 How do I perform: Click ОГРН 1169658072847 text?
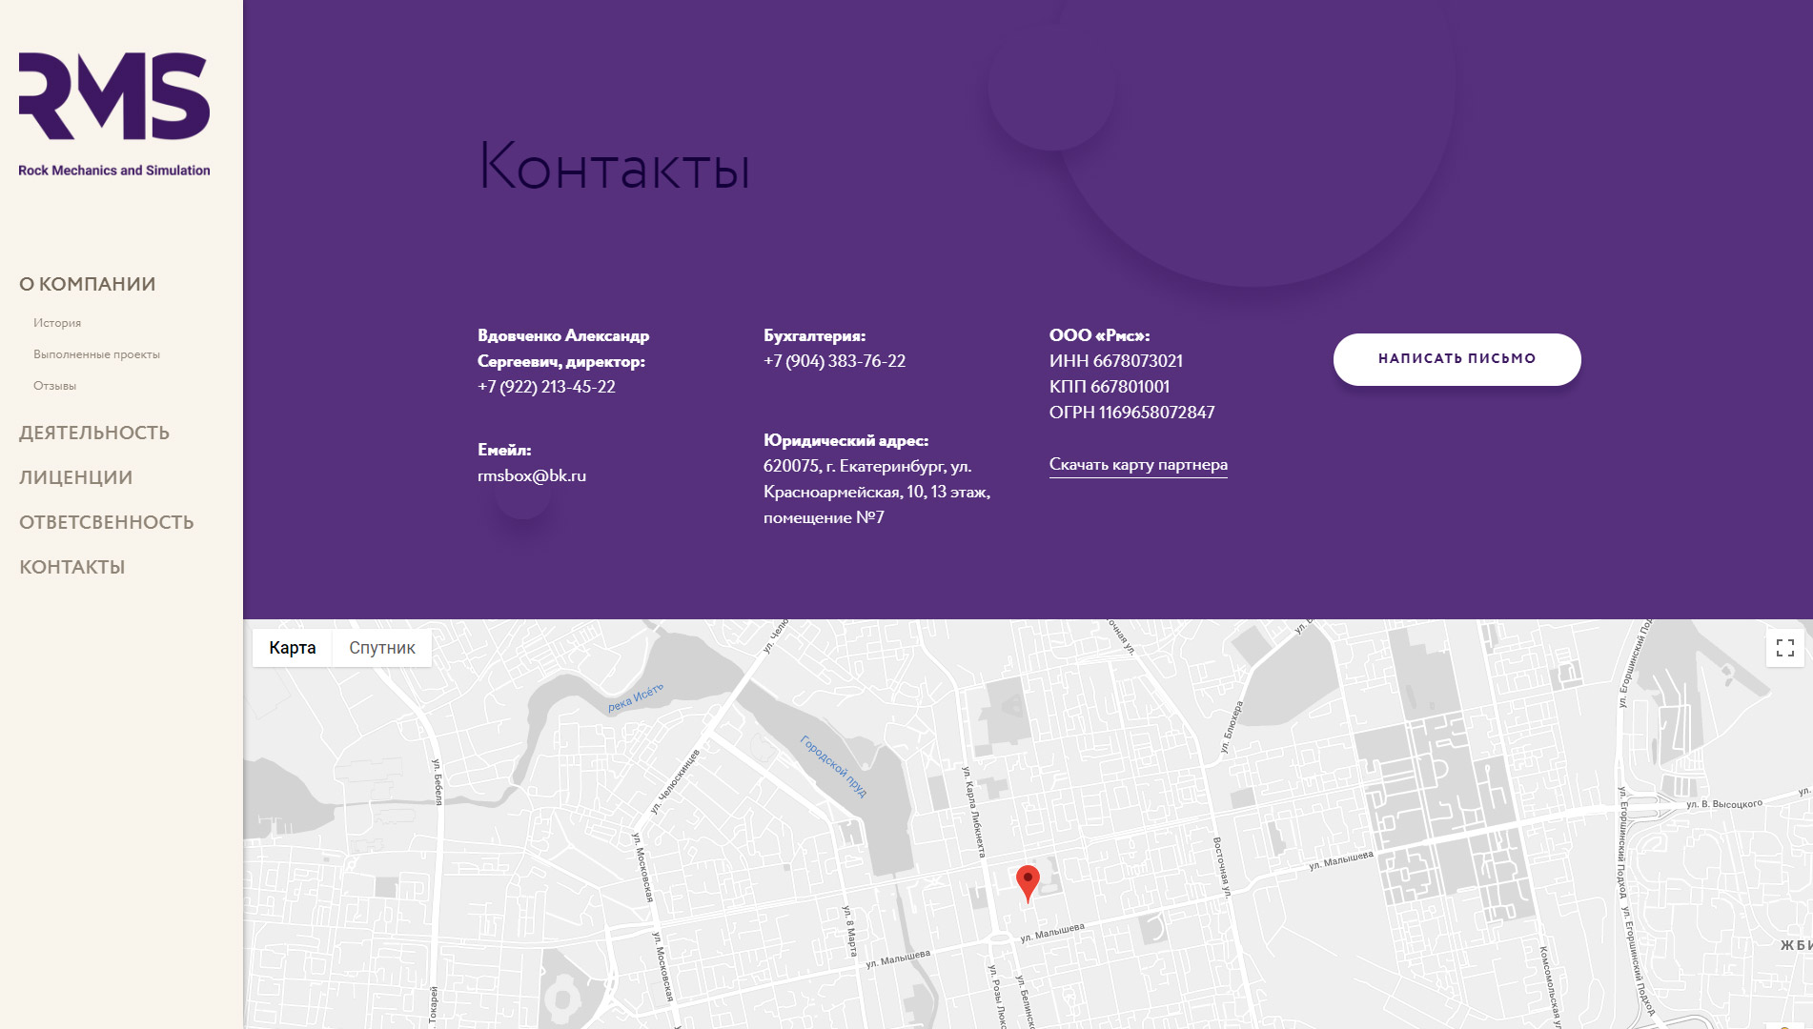pos(1132,413)
